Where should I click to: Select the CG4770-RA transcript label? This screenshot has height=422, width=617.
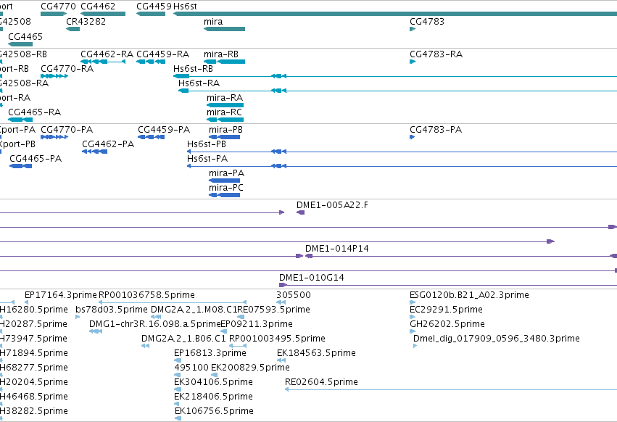(67, 69)
